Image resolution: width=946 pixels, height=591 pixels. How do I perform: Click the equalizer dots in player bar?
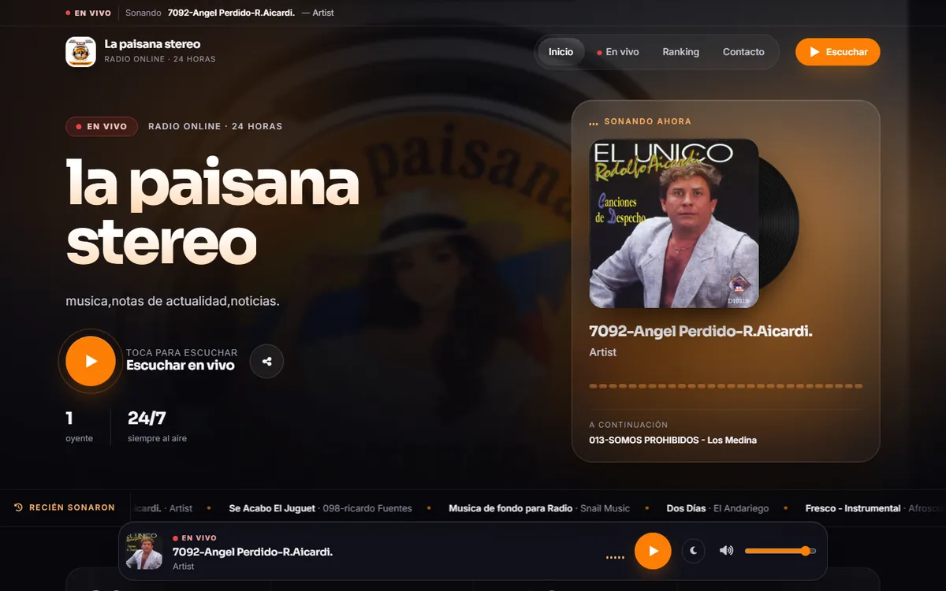614,557
